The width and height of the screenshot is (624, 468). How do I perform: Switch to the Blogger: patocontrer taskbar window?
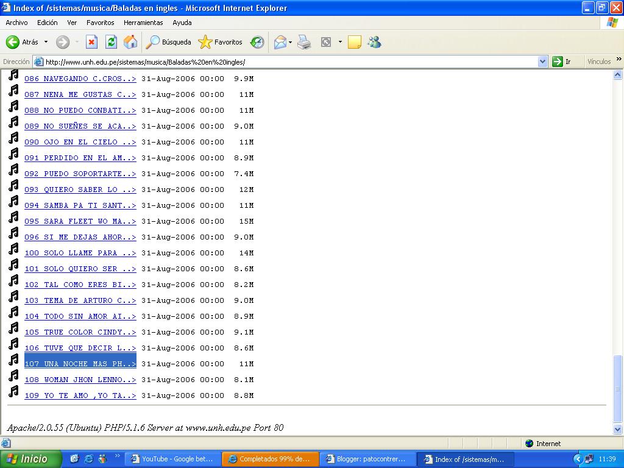(367, 459)
